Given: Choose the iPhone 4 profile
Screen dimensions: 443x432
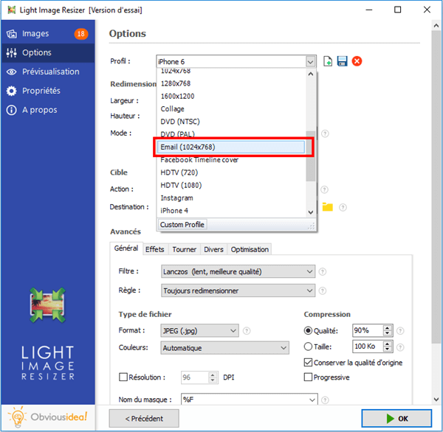Looking at the screenshot, I should pos(231,211).
